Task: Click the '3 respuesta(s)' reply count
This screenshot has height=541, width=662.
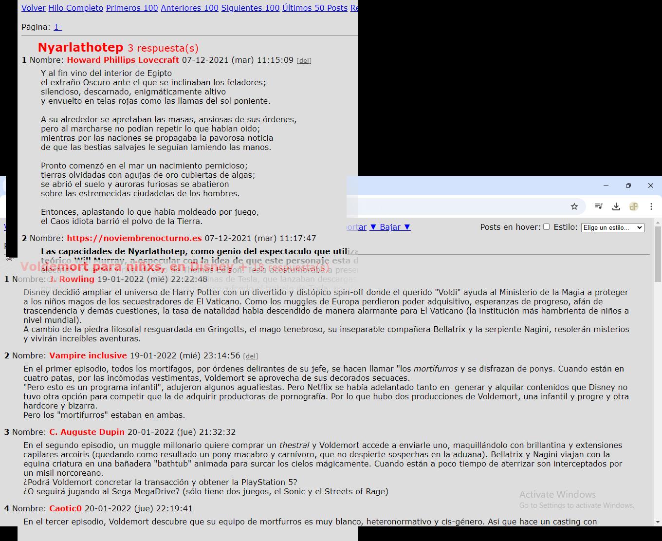Action: tap(163, 48)
